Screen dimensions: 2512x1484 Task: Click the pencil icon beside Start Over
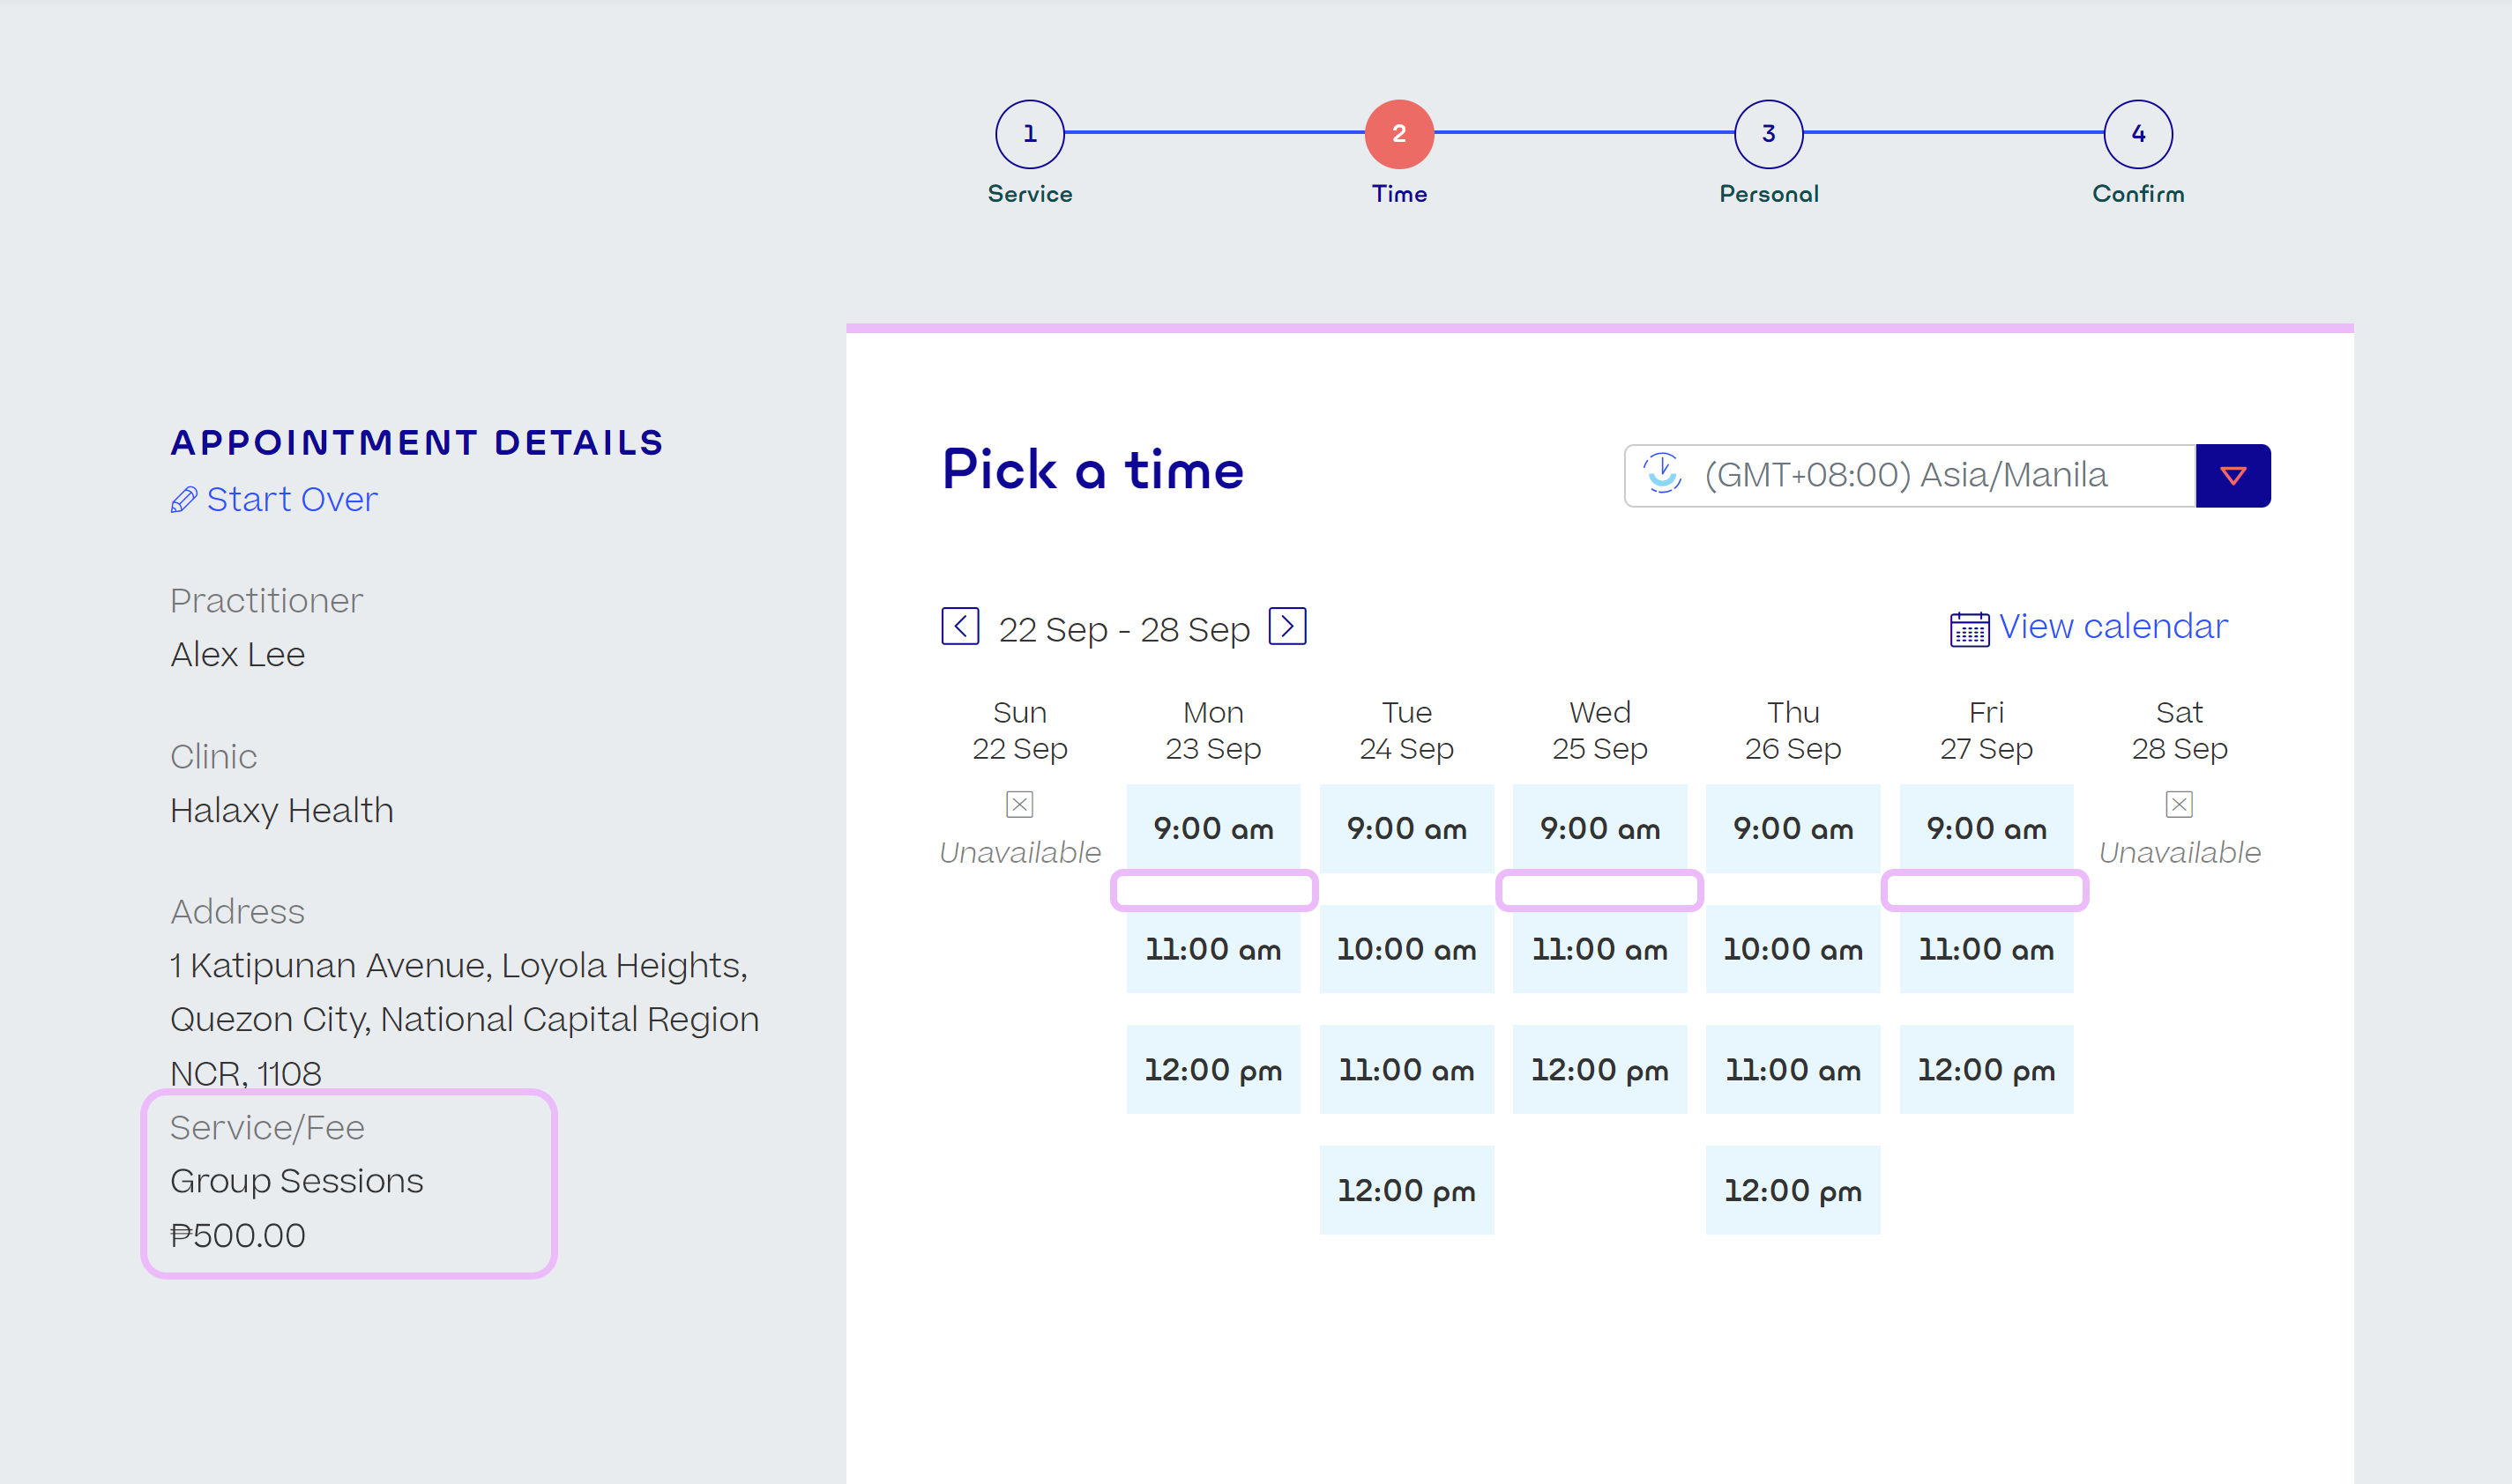(x=183, y=499)
